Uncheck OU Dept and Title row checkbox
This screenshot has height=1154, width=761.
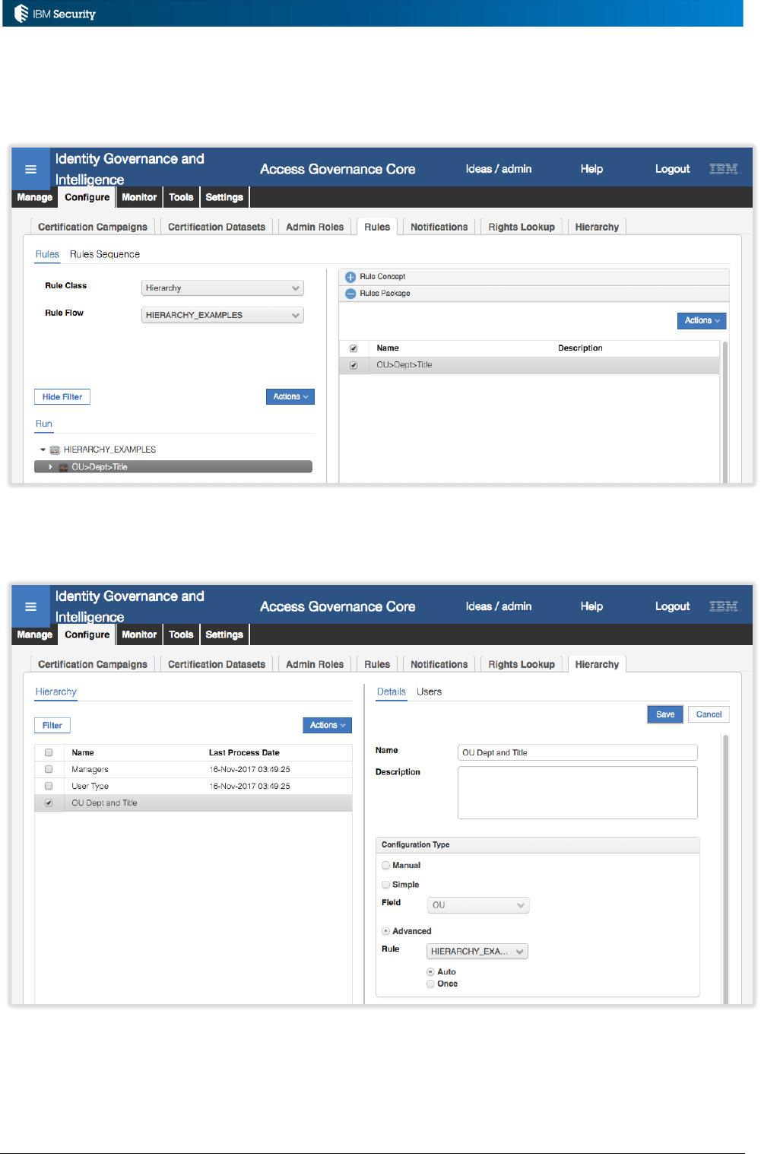point(49,803)
